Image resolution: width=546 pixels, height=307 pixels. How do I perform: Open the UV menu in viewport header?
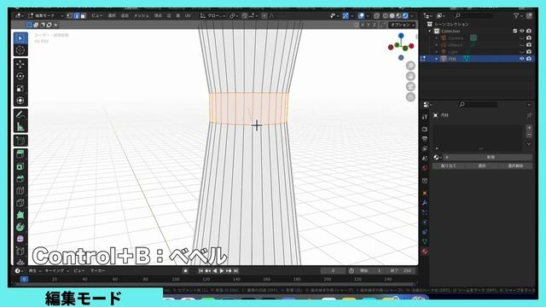[188, 15]
